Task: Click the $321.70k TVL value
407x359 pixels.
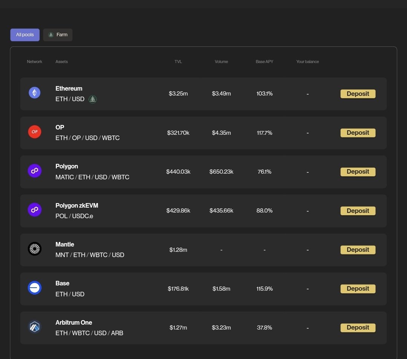Action: pyautogui.click(x=178, y=133)
